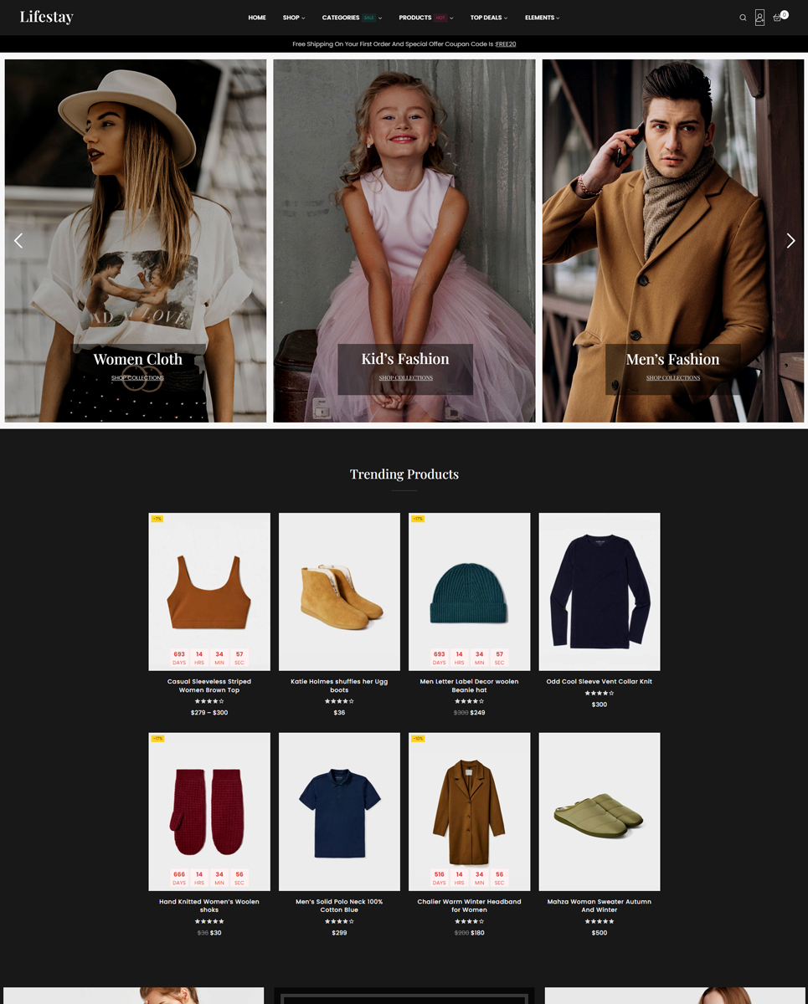The image size is (808, 1004).
Task: Select the brown coat product thumbnail
Action: click(469, 812)
